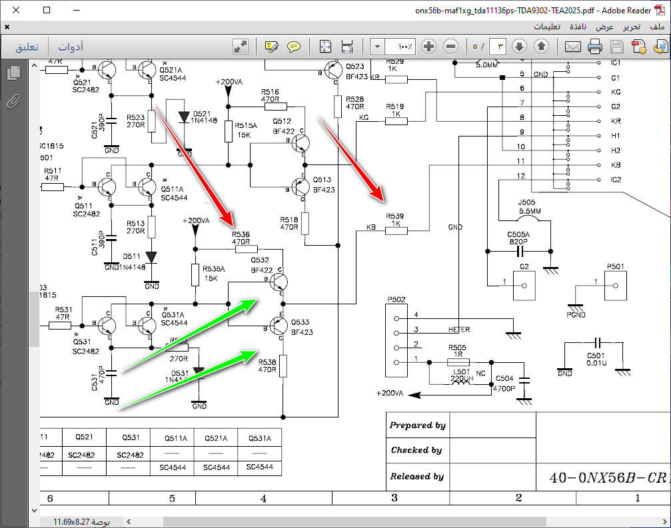Image resolution: width=671 pixels, height=528 pixels.
Task: Open the Attachments paperclip panel
Action: tap(13, 101)
